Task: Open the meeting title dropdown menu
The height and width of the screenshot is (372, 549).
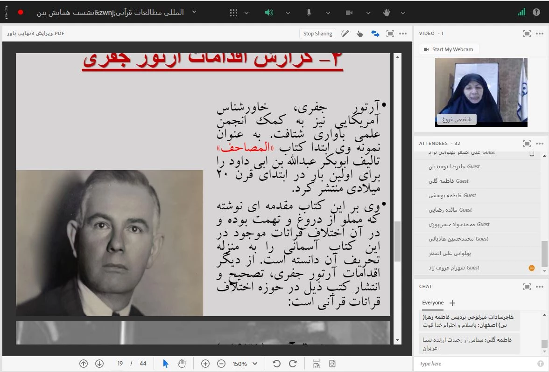Action: point(194,12)
